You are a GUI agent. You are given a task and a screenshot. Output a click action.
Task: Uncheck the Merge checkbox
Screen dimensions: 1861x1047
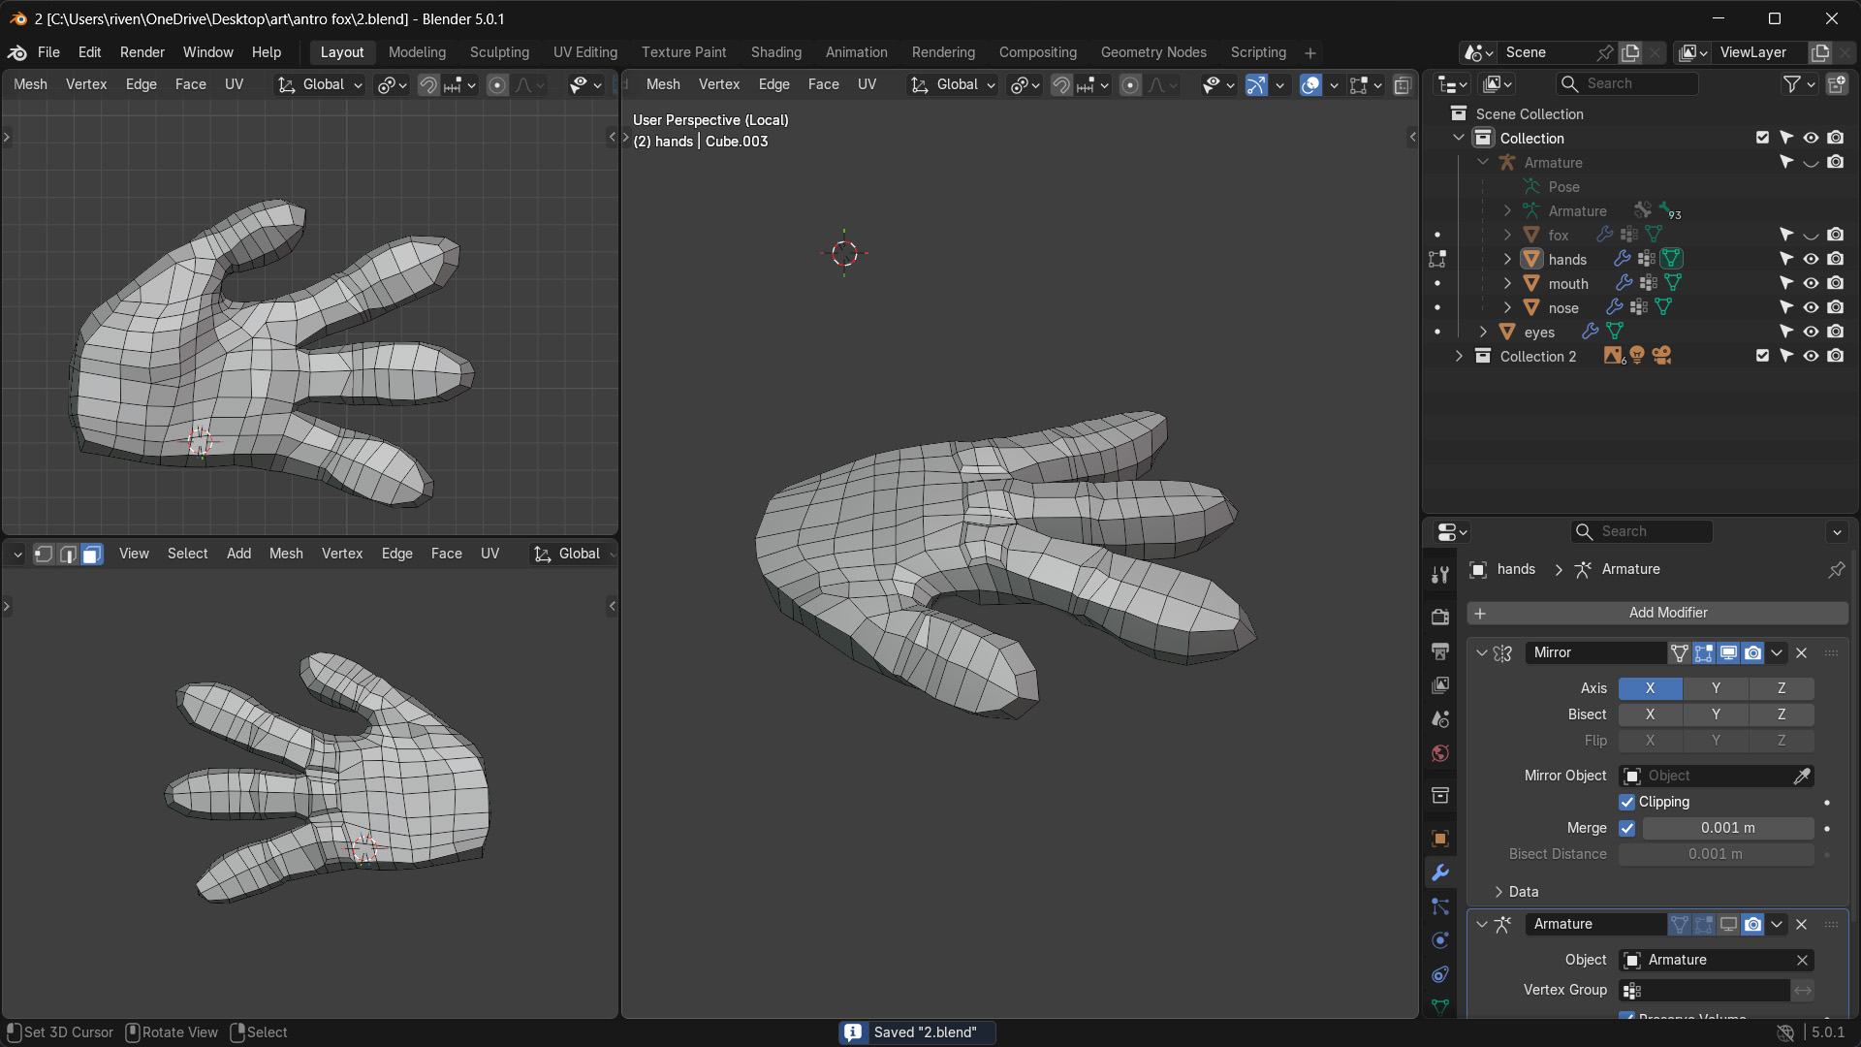point(1627,828)
